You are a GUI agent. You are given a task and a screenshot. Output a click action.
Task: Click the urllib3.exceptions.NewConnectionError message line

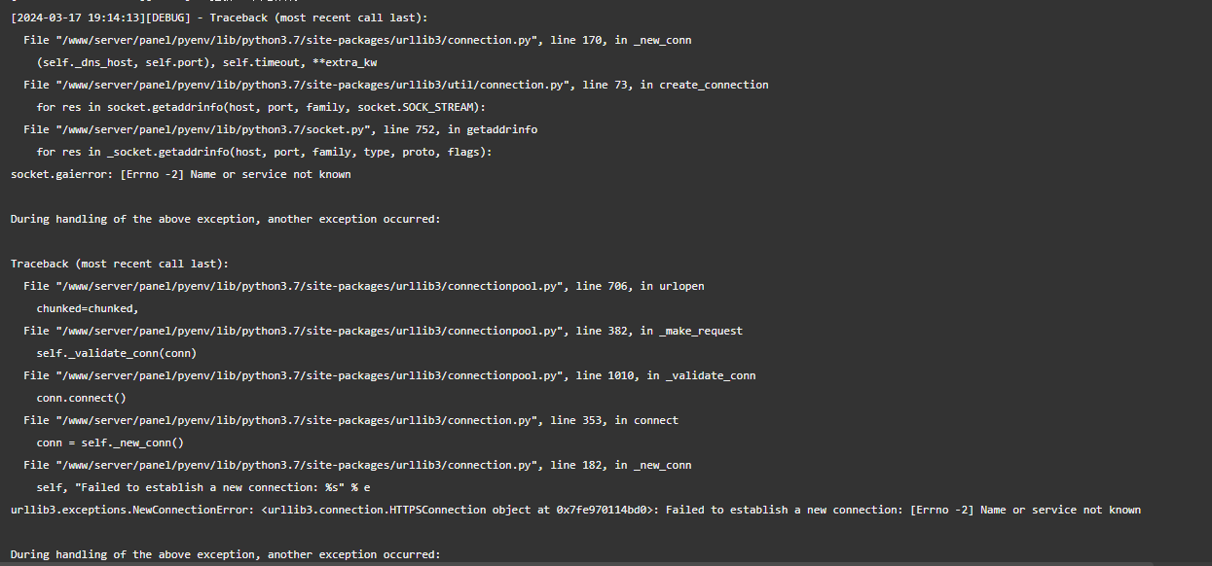pyautogui.click(x=575, y=510)
